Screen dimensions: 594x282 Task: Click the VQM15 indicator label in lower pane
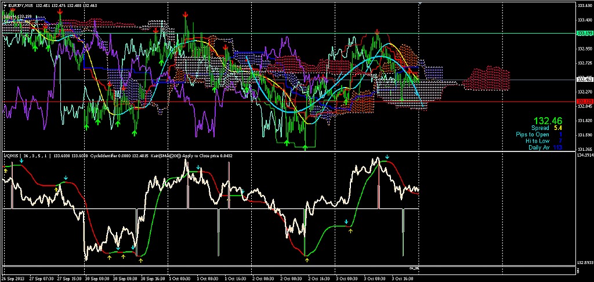(x=10, y=156)
